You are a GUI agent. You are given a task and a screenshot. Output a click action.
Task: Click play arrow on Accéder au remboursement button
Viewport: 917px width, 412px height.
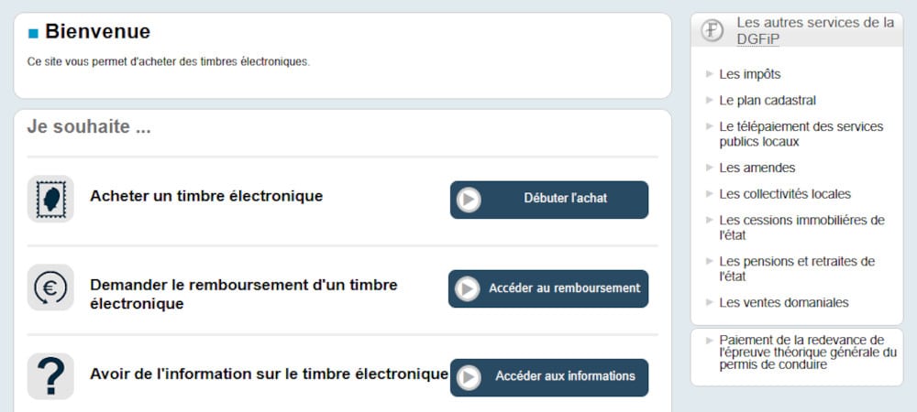[x=468, y=288]
